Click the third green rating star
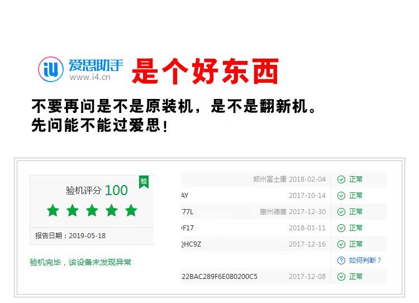Viewport: 419px width, 303px height. [x=92, y=210]
